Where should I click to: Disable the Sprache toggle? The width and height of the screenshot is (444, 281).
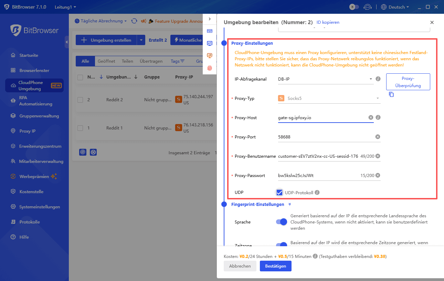tap(281, 222)
